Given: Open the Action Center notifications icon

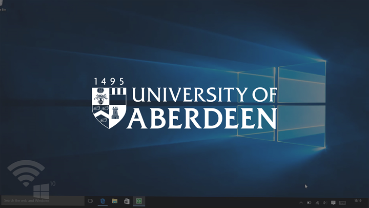Looking at the screenshot, I should [x=333, y=202].
